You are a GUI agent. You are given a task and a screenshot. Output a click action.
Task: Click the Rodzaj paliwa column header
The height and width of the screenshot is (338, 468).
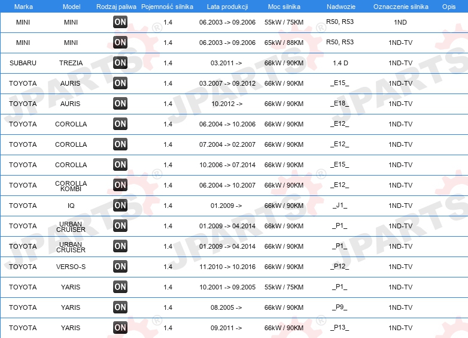click(x=116, y=7)
